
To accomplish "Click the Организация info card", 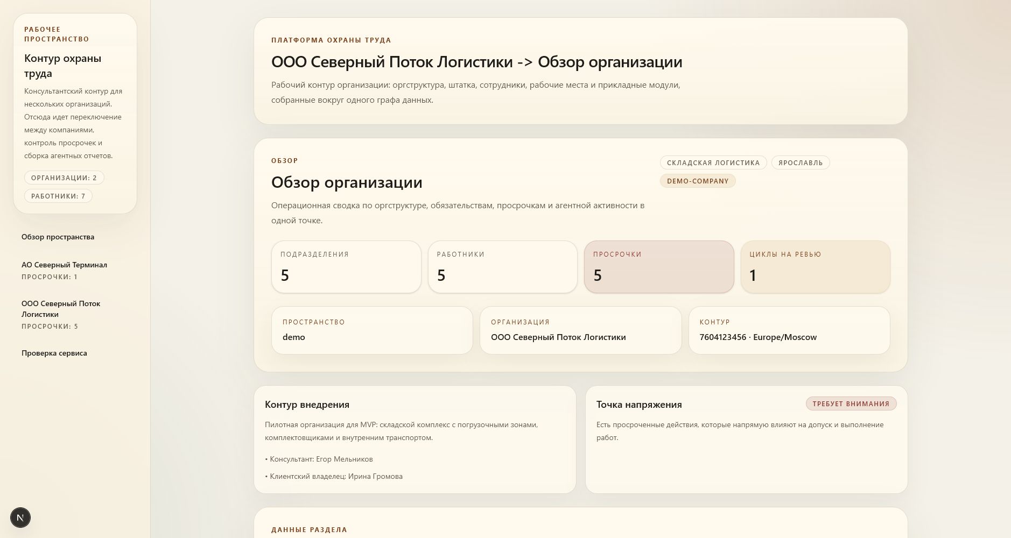I will pyautogui.click(x=580, y=330).
